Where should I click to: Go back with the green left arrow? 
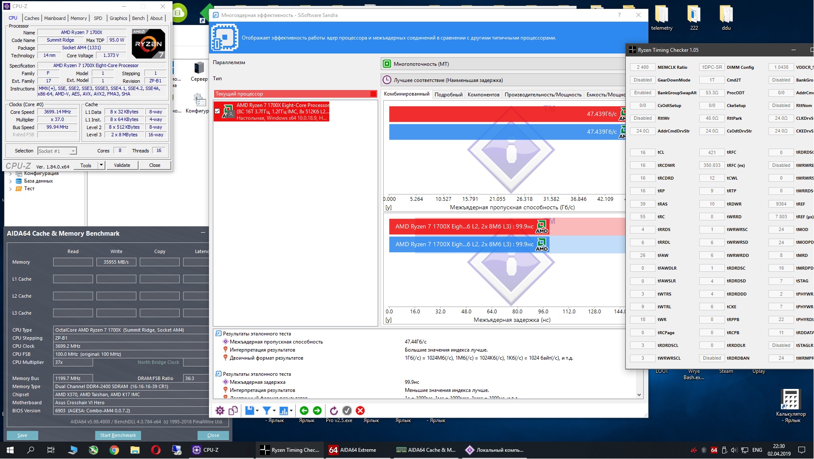click(x=304, y=411)
